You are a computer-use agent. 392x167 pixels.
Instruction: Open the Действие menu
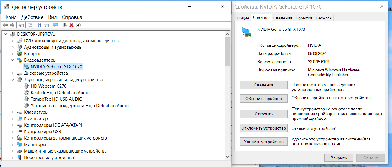point(32,17)
